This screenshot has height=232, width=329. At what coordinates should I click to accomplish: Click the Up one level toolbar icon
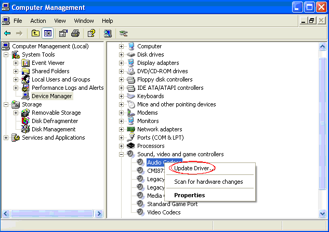point(35,33)
